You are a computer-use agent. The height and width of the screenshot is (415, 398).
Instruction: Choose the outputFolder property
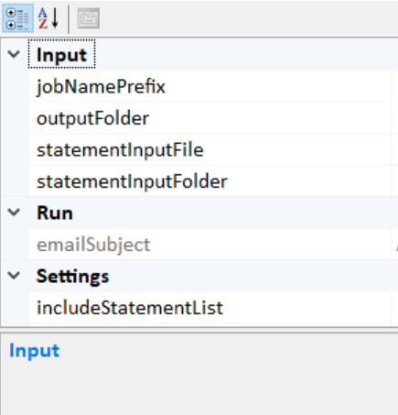point(210,118)
